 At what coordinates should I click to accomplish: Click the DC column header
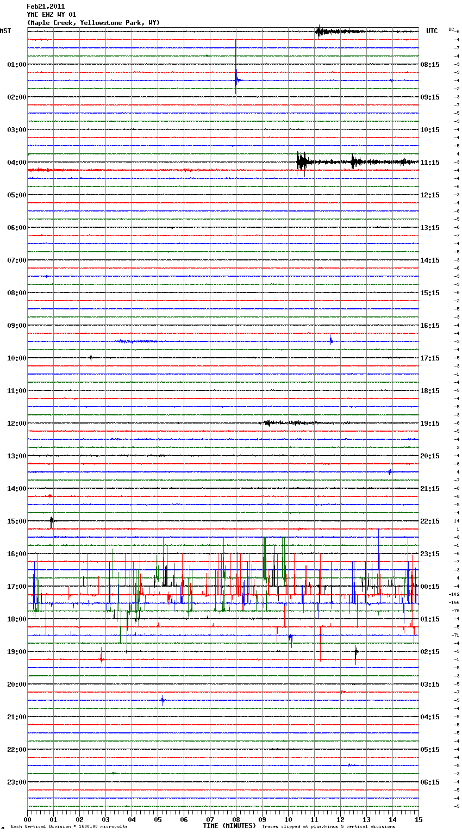(x=451, y=29)
